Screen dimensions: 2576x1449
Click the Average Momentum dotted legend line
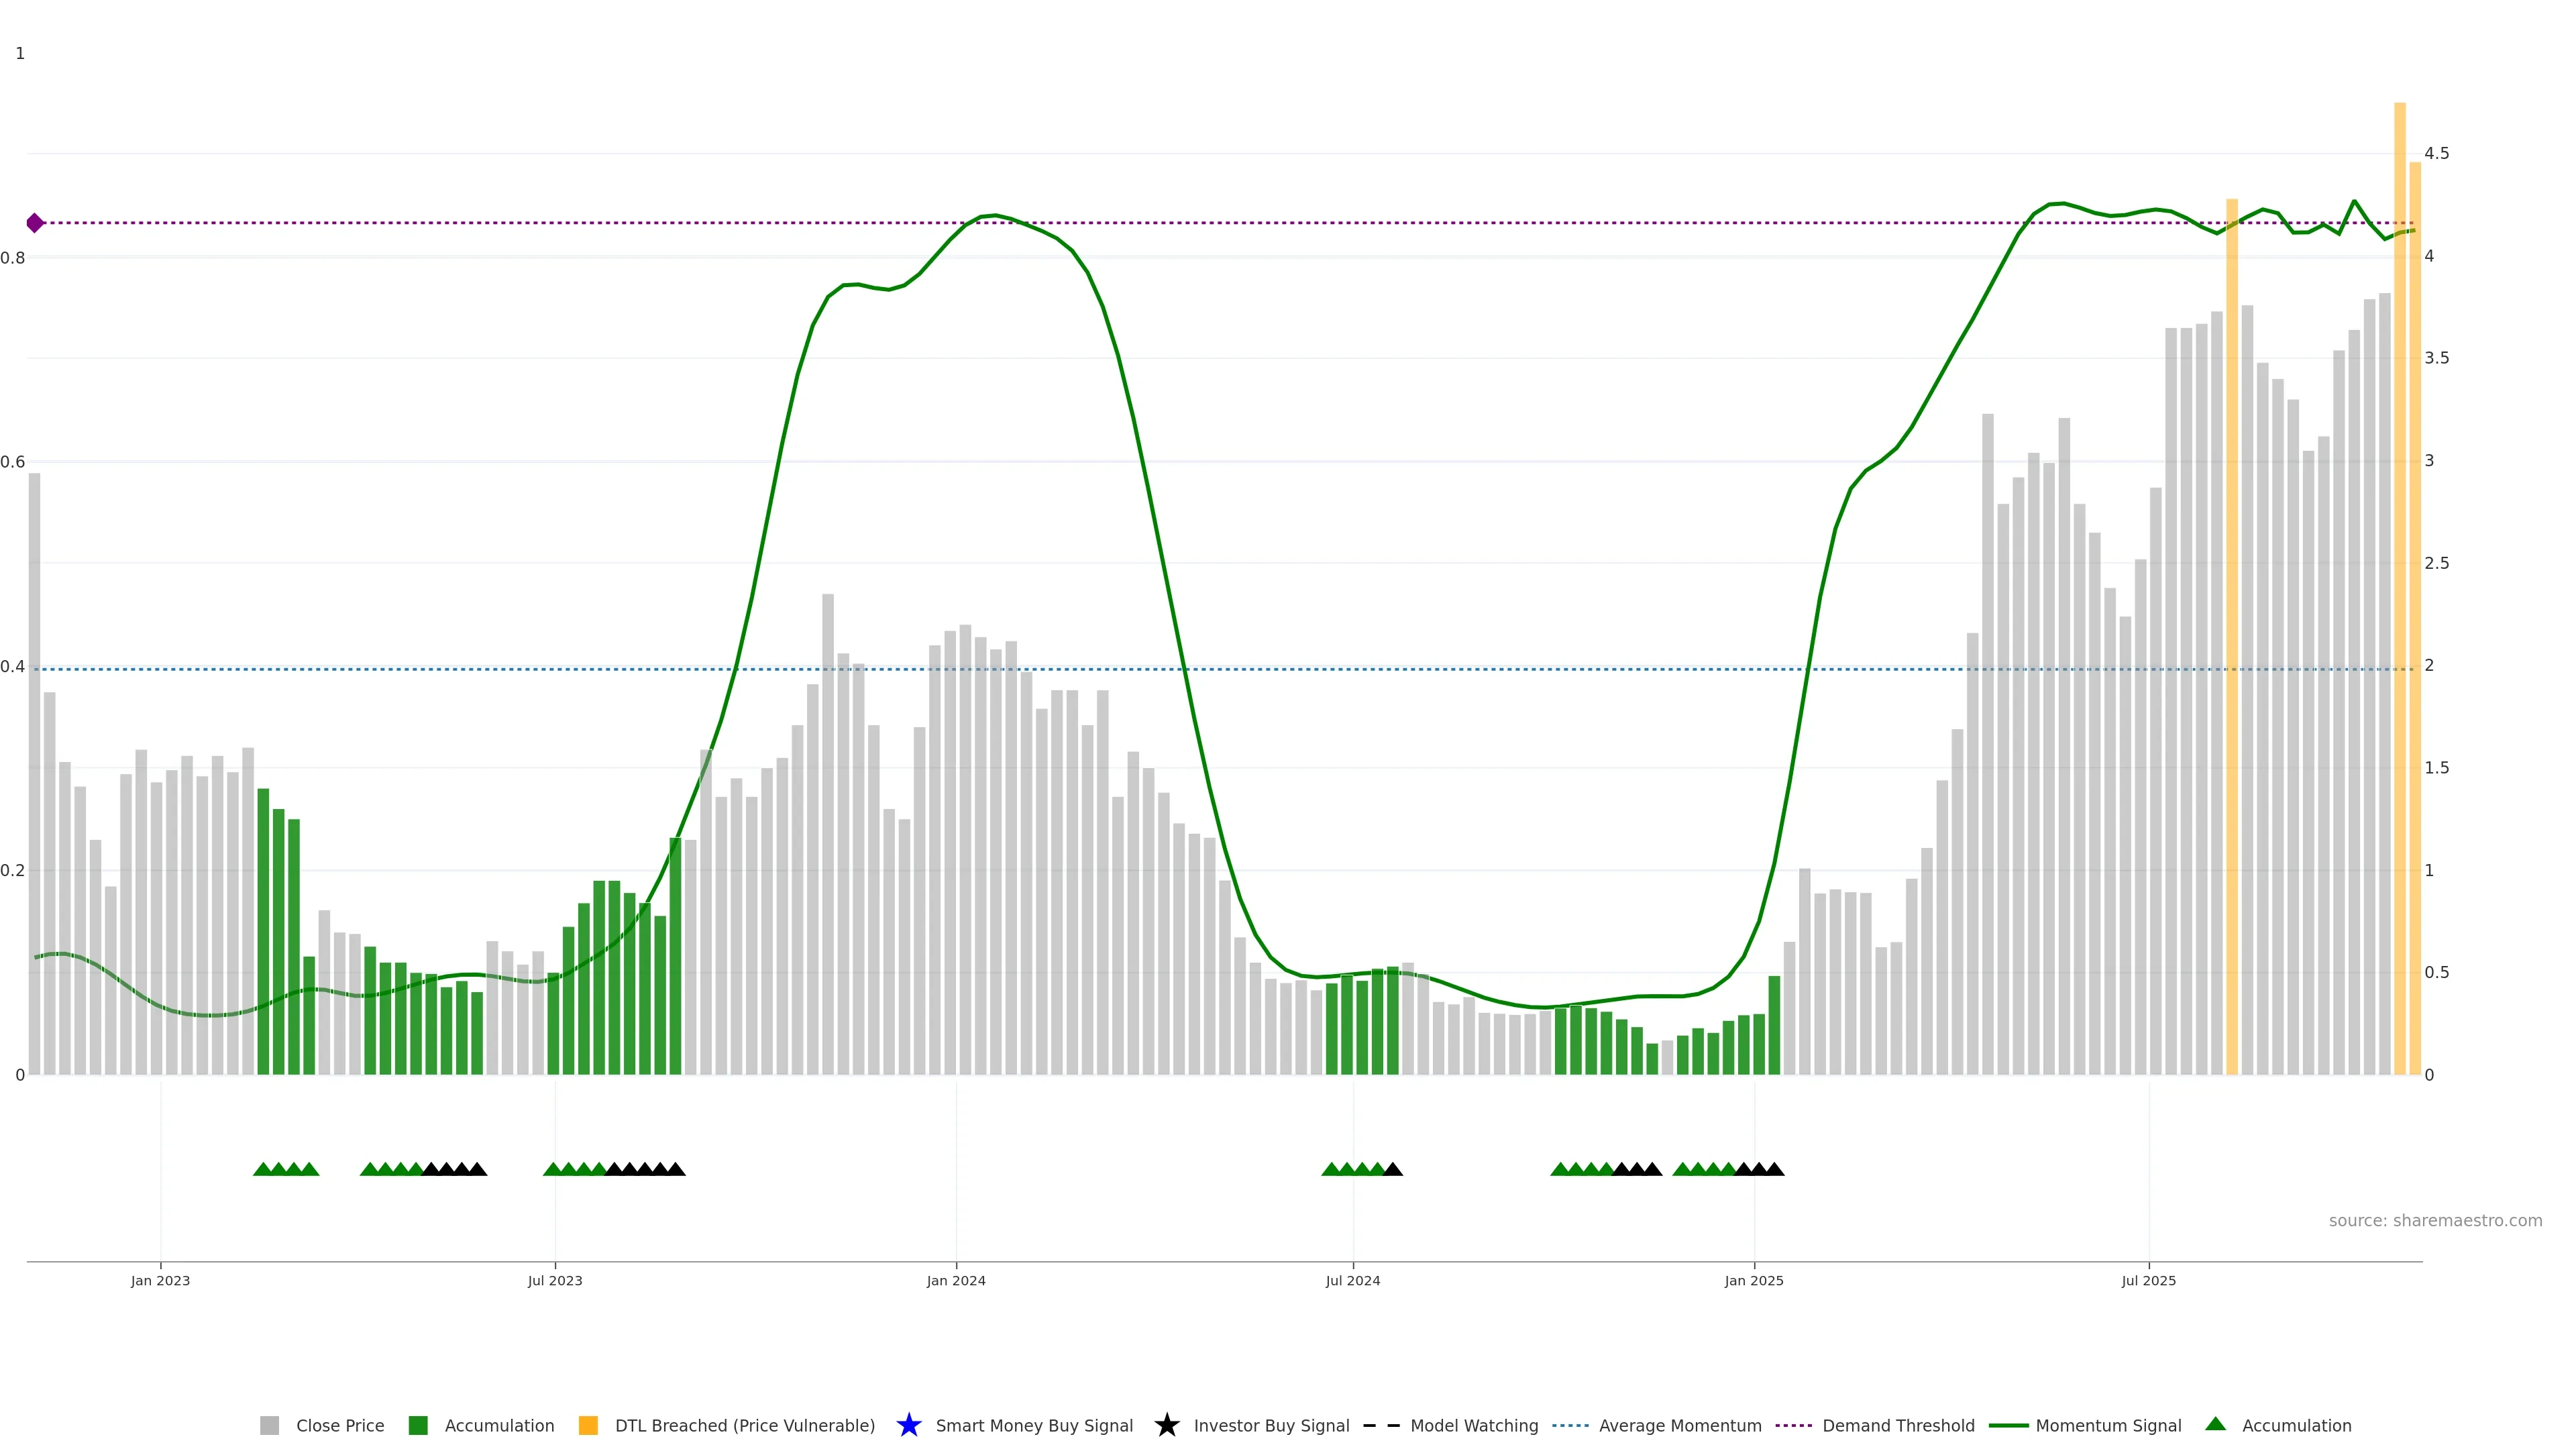(1570, 1425)
